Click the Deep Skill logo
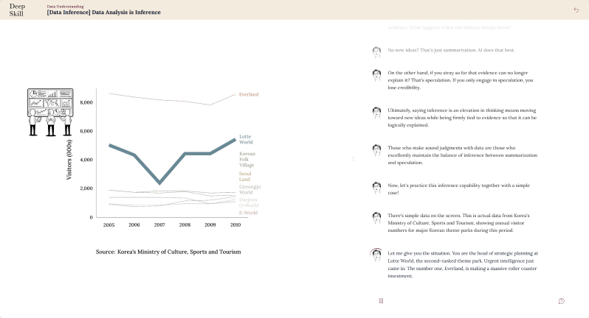The image size is (589, 318). coord(16,10)
